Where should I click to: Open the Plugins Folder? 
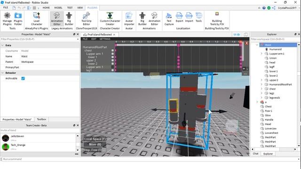[18, 19]
